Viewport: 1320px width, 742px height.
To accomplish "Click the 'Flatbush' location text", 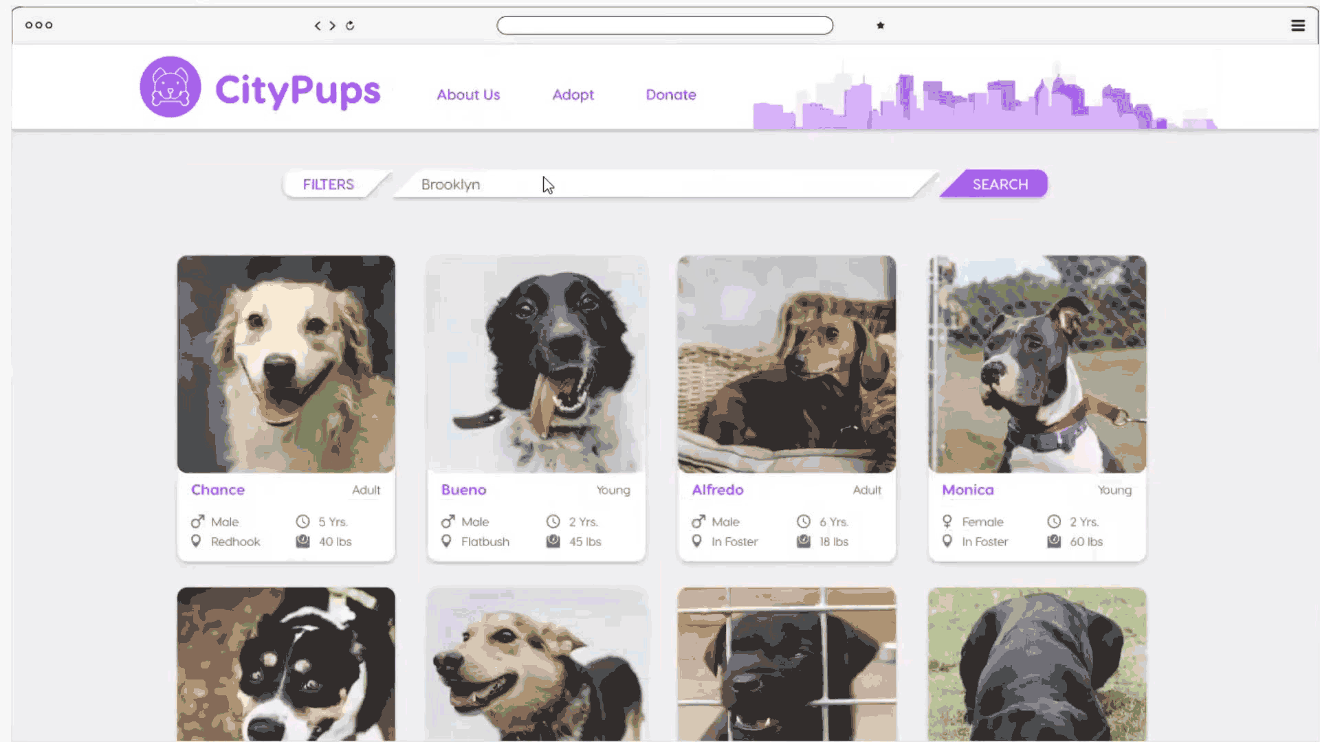I will pos(485,541).
